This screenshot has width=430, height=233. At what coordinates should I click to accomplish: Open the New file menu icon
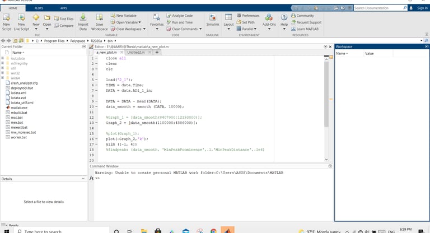36,18
